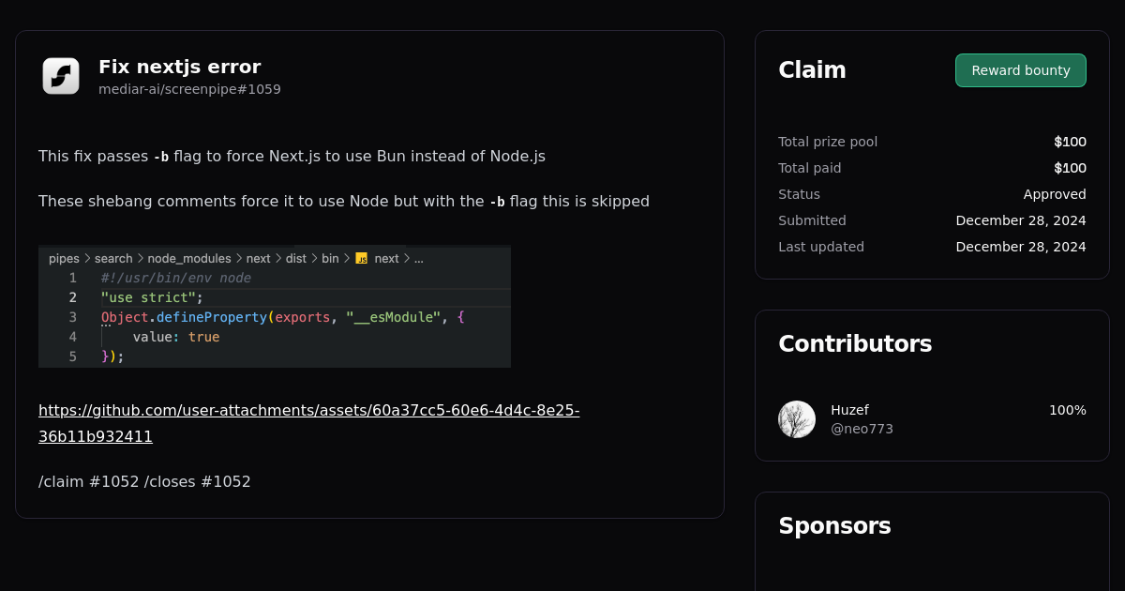This screenshot has width=1125, height=591.
Task: Click the yellow JS file icon in the breadcrumb
Action: (362, 258)
